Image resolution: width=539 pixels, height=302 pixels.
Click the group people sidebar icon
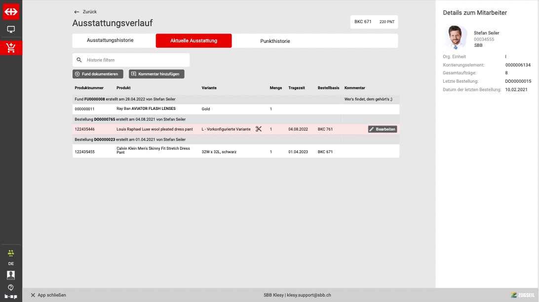point(11,253)
